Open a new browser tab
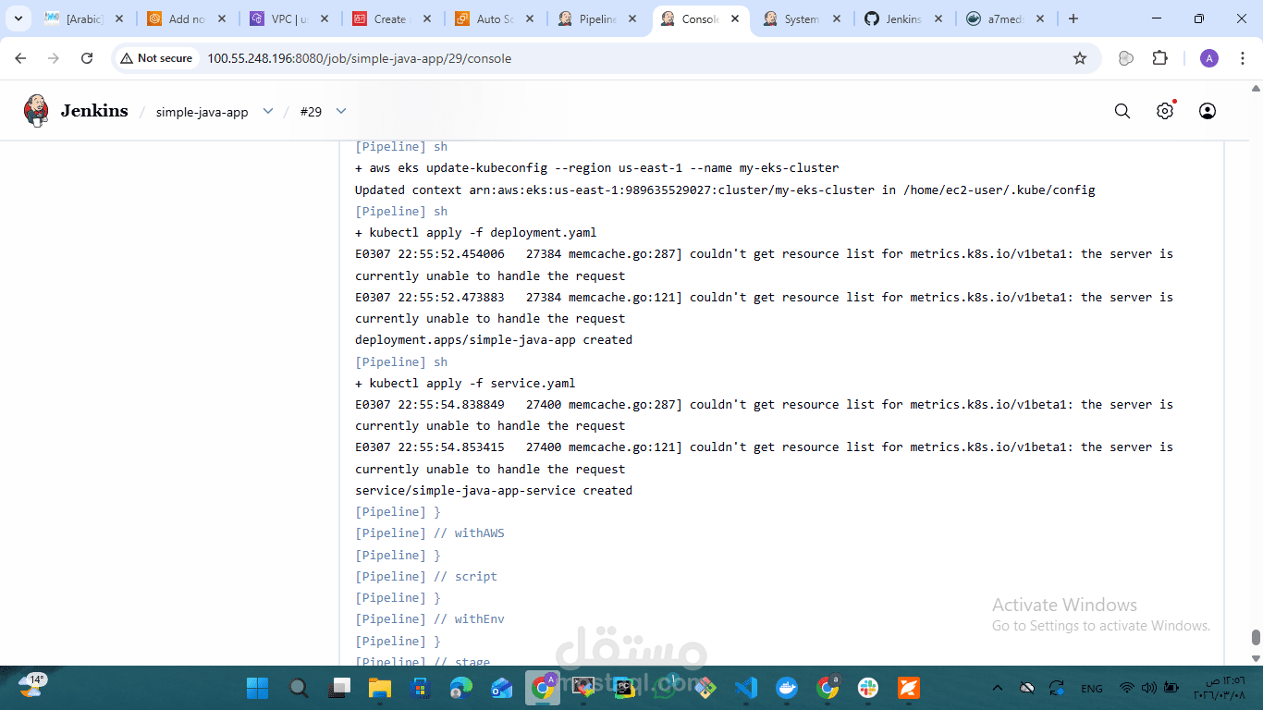1263x710 pixels. click(1073, 18)
